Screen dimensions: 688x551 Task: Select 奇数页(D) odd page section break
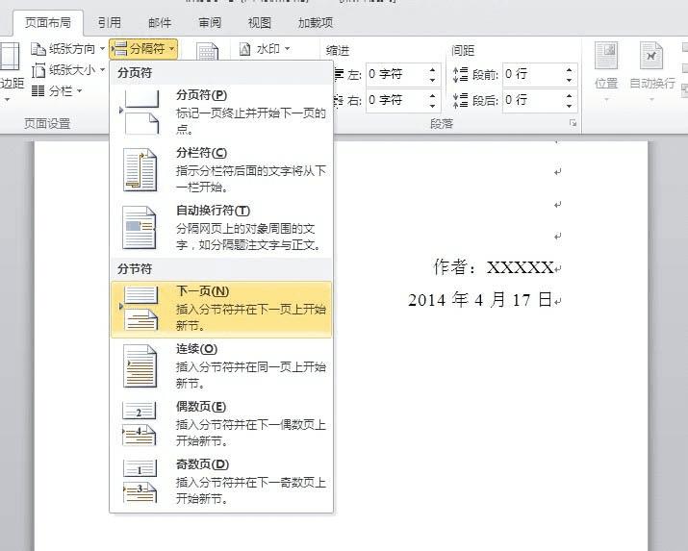point(221,482)
